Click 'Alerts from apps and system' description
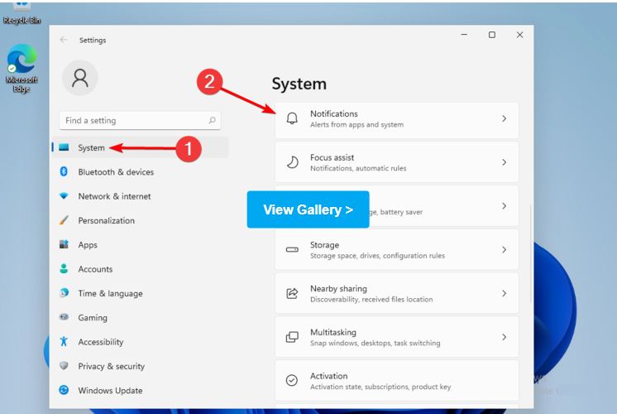 coord(356,124)
